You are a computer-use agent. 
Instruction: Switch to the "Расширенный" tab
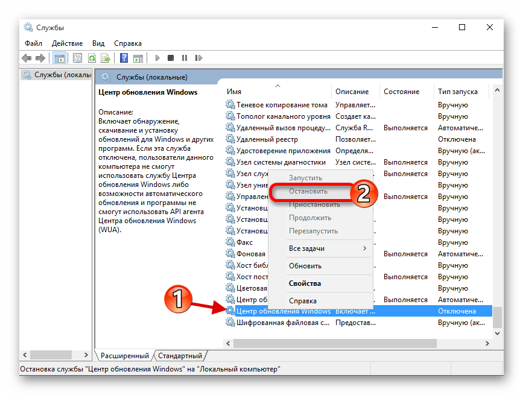pos(124,356)
